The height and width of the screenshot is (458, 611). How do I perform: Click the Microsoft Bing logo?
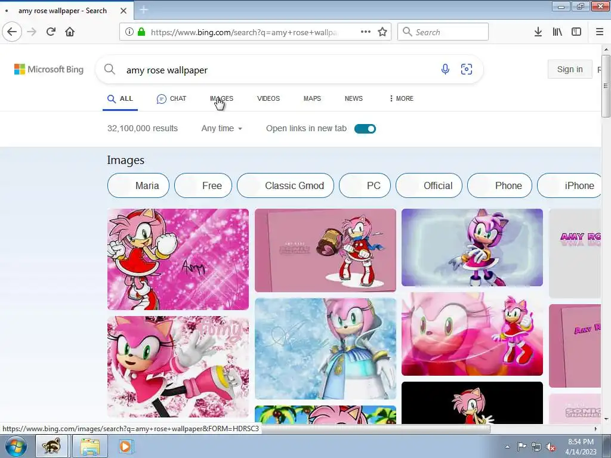click(49, 69)
